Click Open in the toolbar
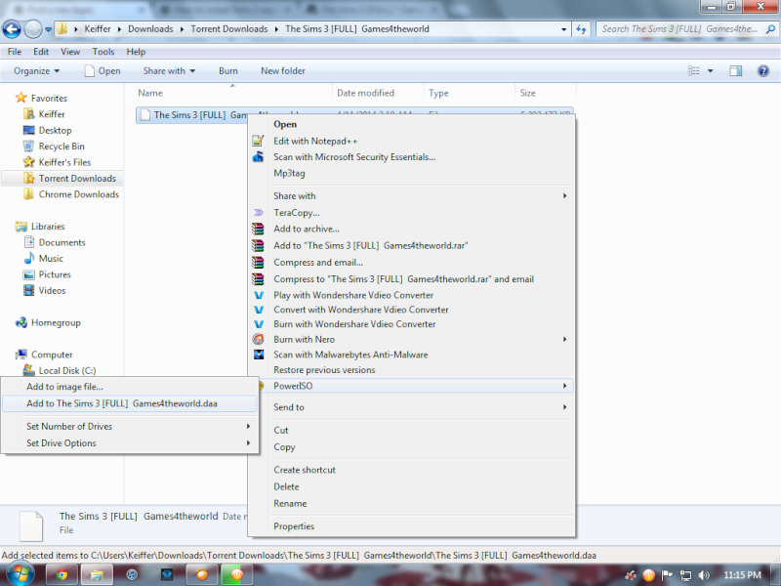Screen dimensions: 781x586 pyautogui.click(x=103, y=70)
